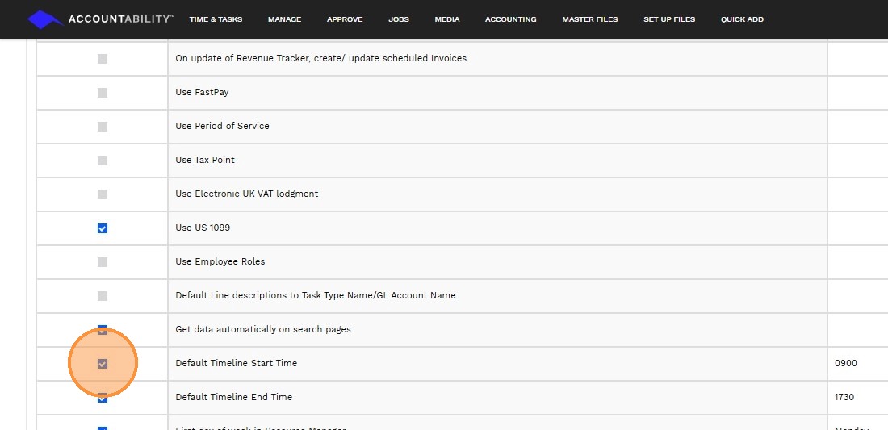
Task: Open the Set Up Files menu
Action: (669, 19)
